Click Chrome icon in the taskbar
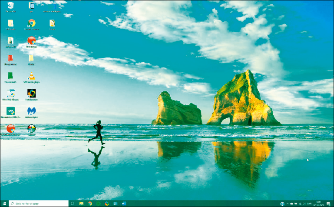334x207 pixels. [x=90, y=203]
